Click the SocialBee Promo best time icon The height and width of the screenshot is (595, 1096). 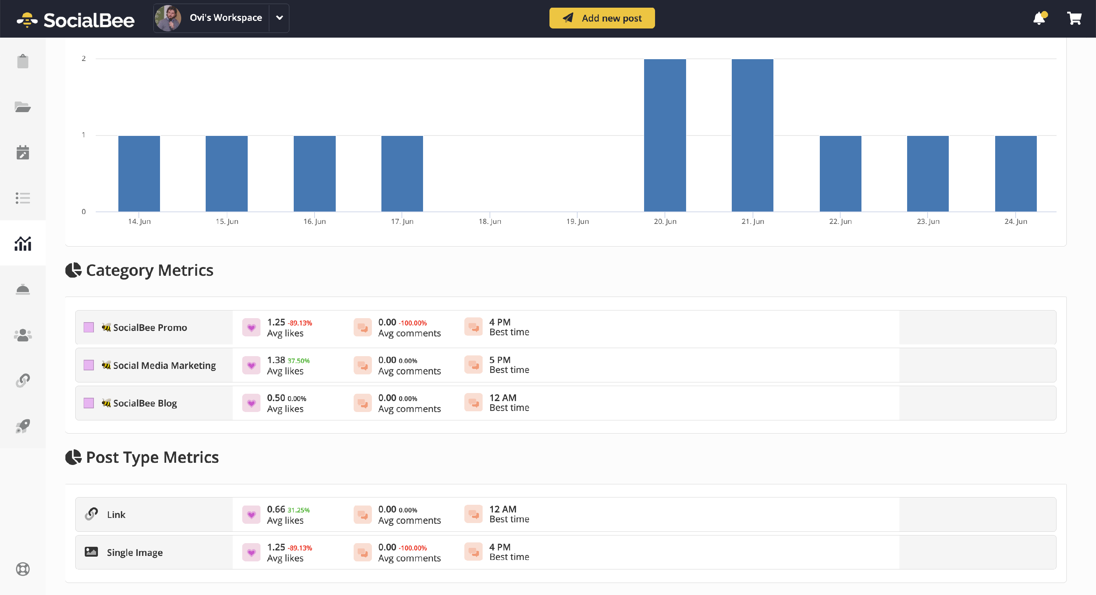click(473, 327)
